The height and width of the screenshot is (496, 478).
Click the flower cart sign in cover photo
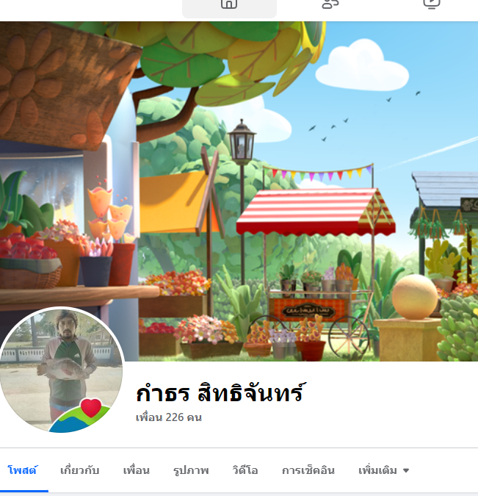coord(308,312)
